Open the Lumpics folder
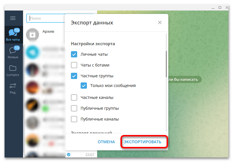This screenshot has width=233, height=162. click(13, 71)
